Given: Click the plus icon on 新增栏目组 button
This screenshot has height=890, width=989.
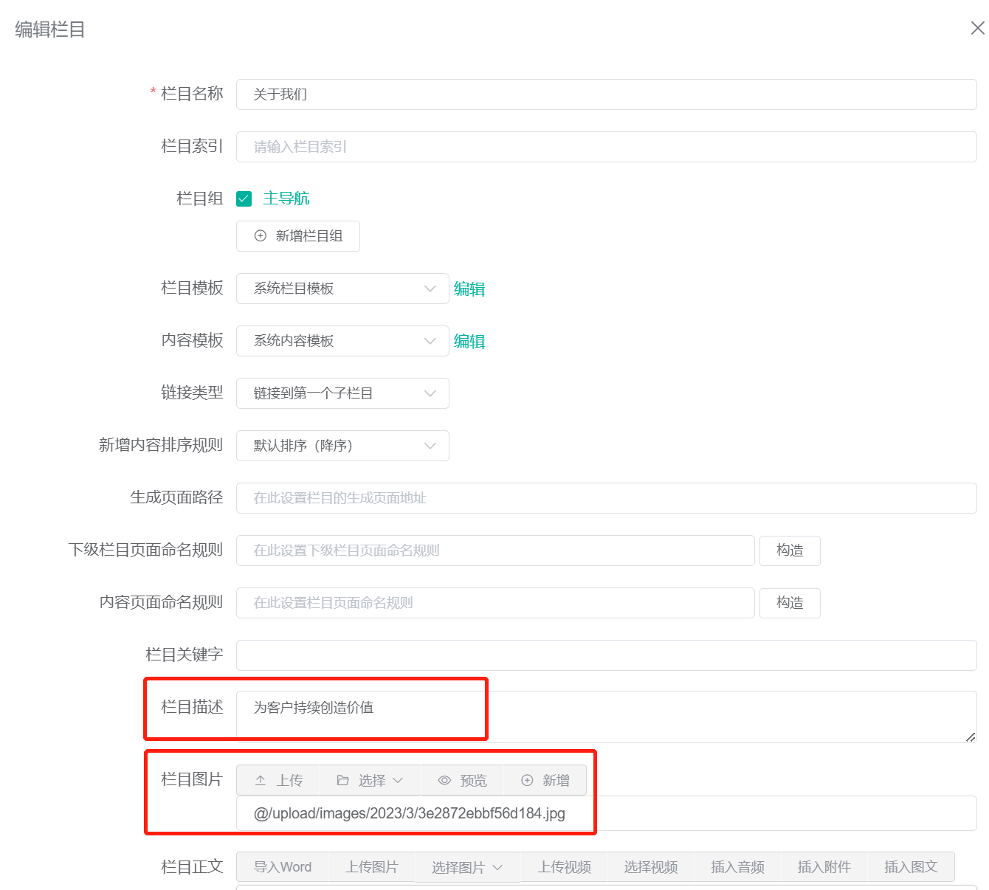Looking at the screenshot, I should (x=260, y=235).
